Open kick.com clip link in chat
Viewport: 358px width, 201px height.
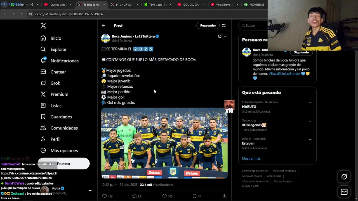point(28,176)
